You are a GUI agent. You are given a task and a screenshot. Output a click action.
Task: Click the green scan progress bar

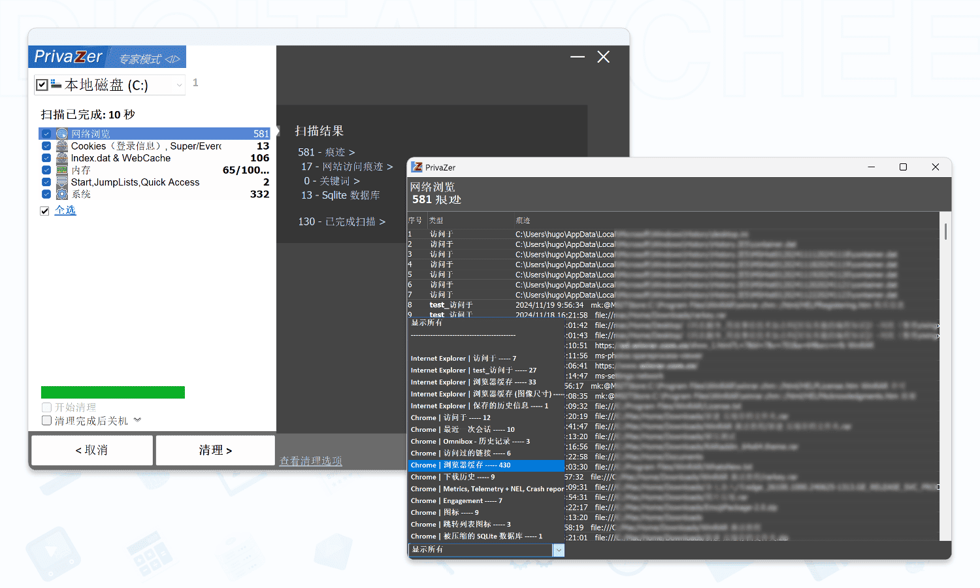pyautogui.click(x=112, y=392)
